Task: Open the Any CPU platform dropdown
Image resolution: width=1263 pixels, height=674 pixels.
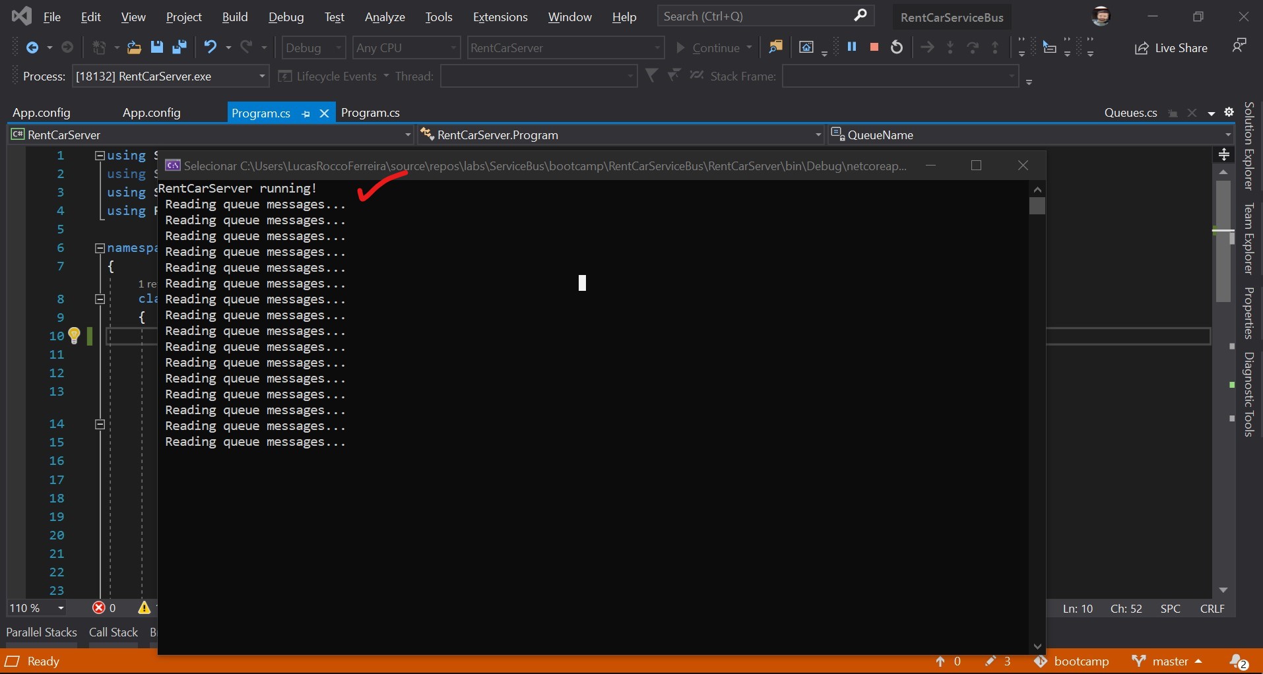Action: click(406, 47)
